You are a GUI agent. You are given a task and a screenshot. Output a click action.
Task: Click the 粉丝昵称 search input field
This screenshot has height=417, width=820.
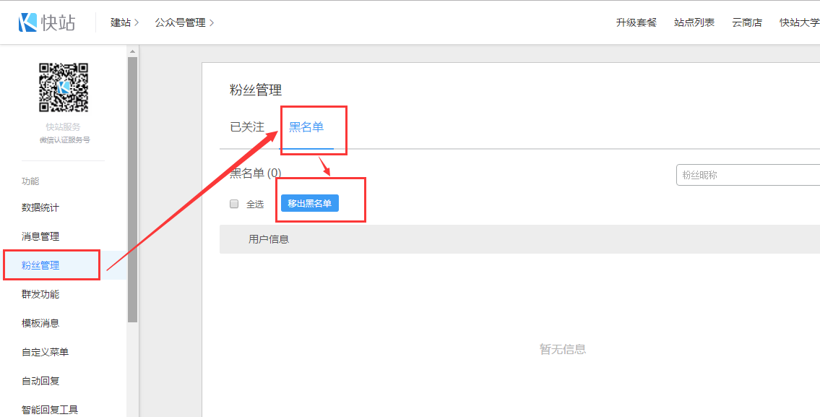tap(748, 175)
